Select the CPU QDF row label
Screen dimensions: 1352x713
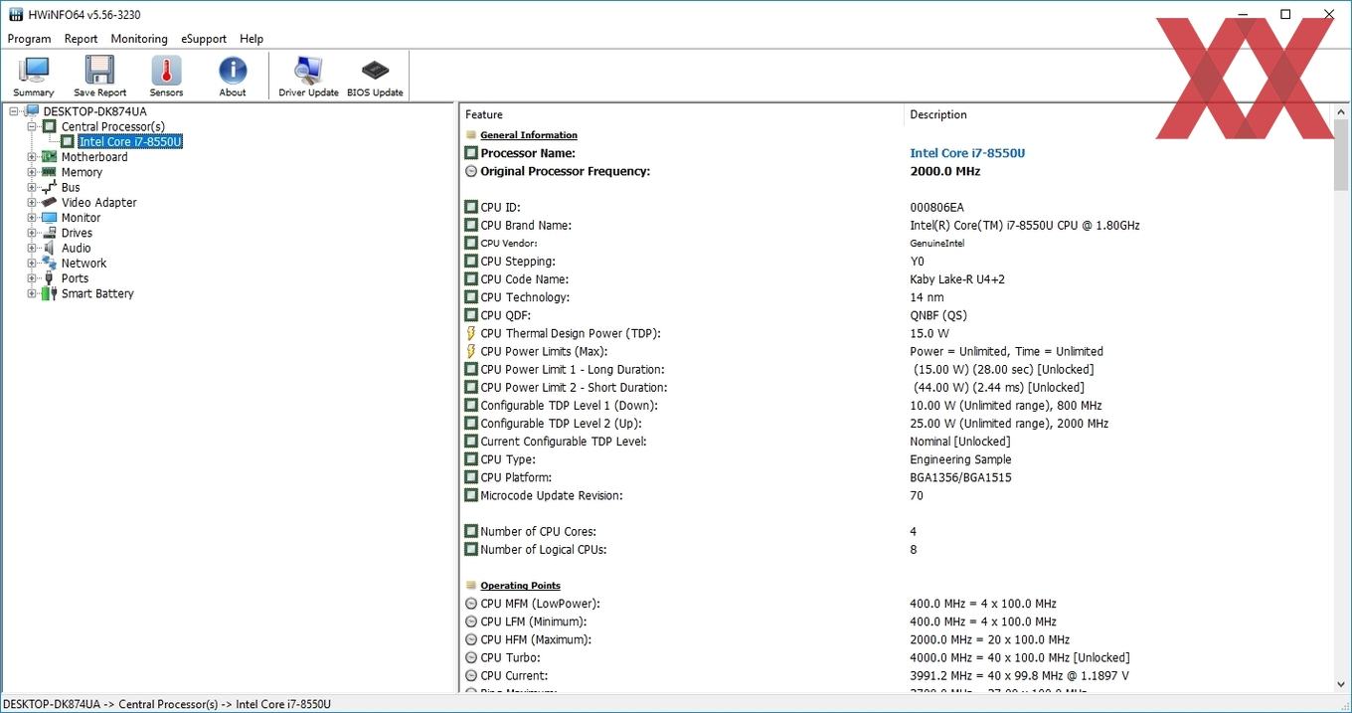[x=506, y=315]
